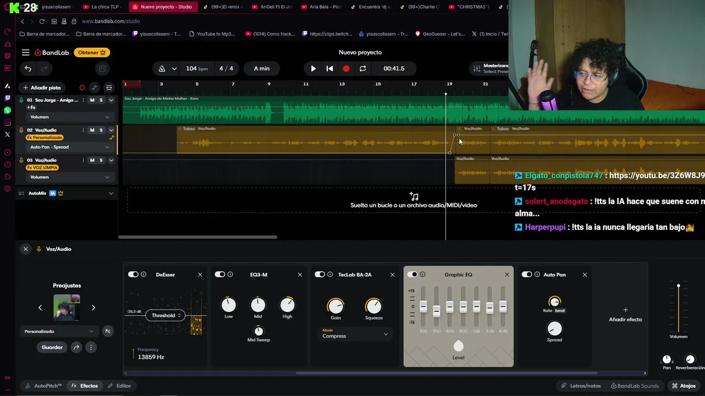
Task: Open DeEsser Threshold parameter selector
Action: click(x=166, y=316)
